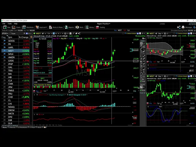This screenshot has height=147, width=196.
Task: Click the main chart's share icon
Action: click(79, 33)
